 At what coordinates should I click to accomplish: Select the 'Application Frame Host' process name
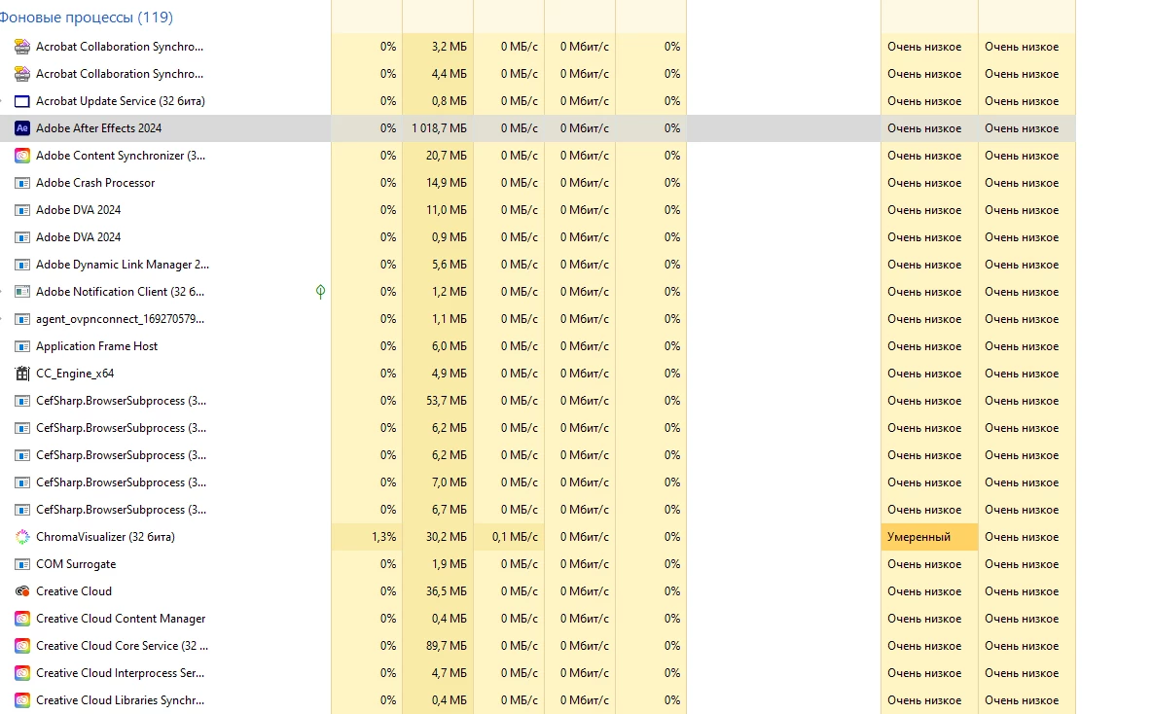point(97,346)
